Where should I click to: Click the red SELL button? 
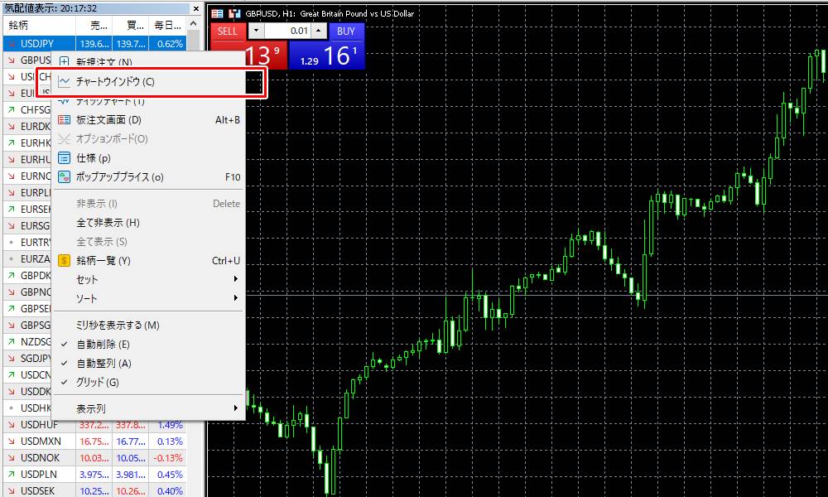click(227, 31)
